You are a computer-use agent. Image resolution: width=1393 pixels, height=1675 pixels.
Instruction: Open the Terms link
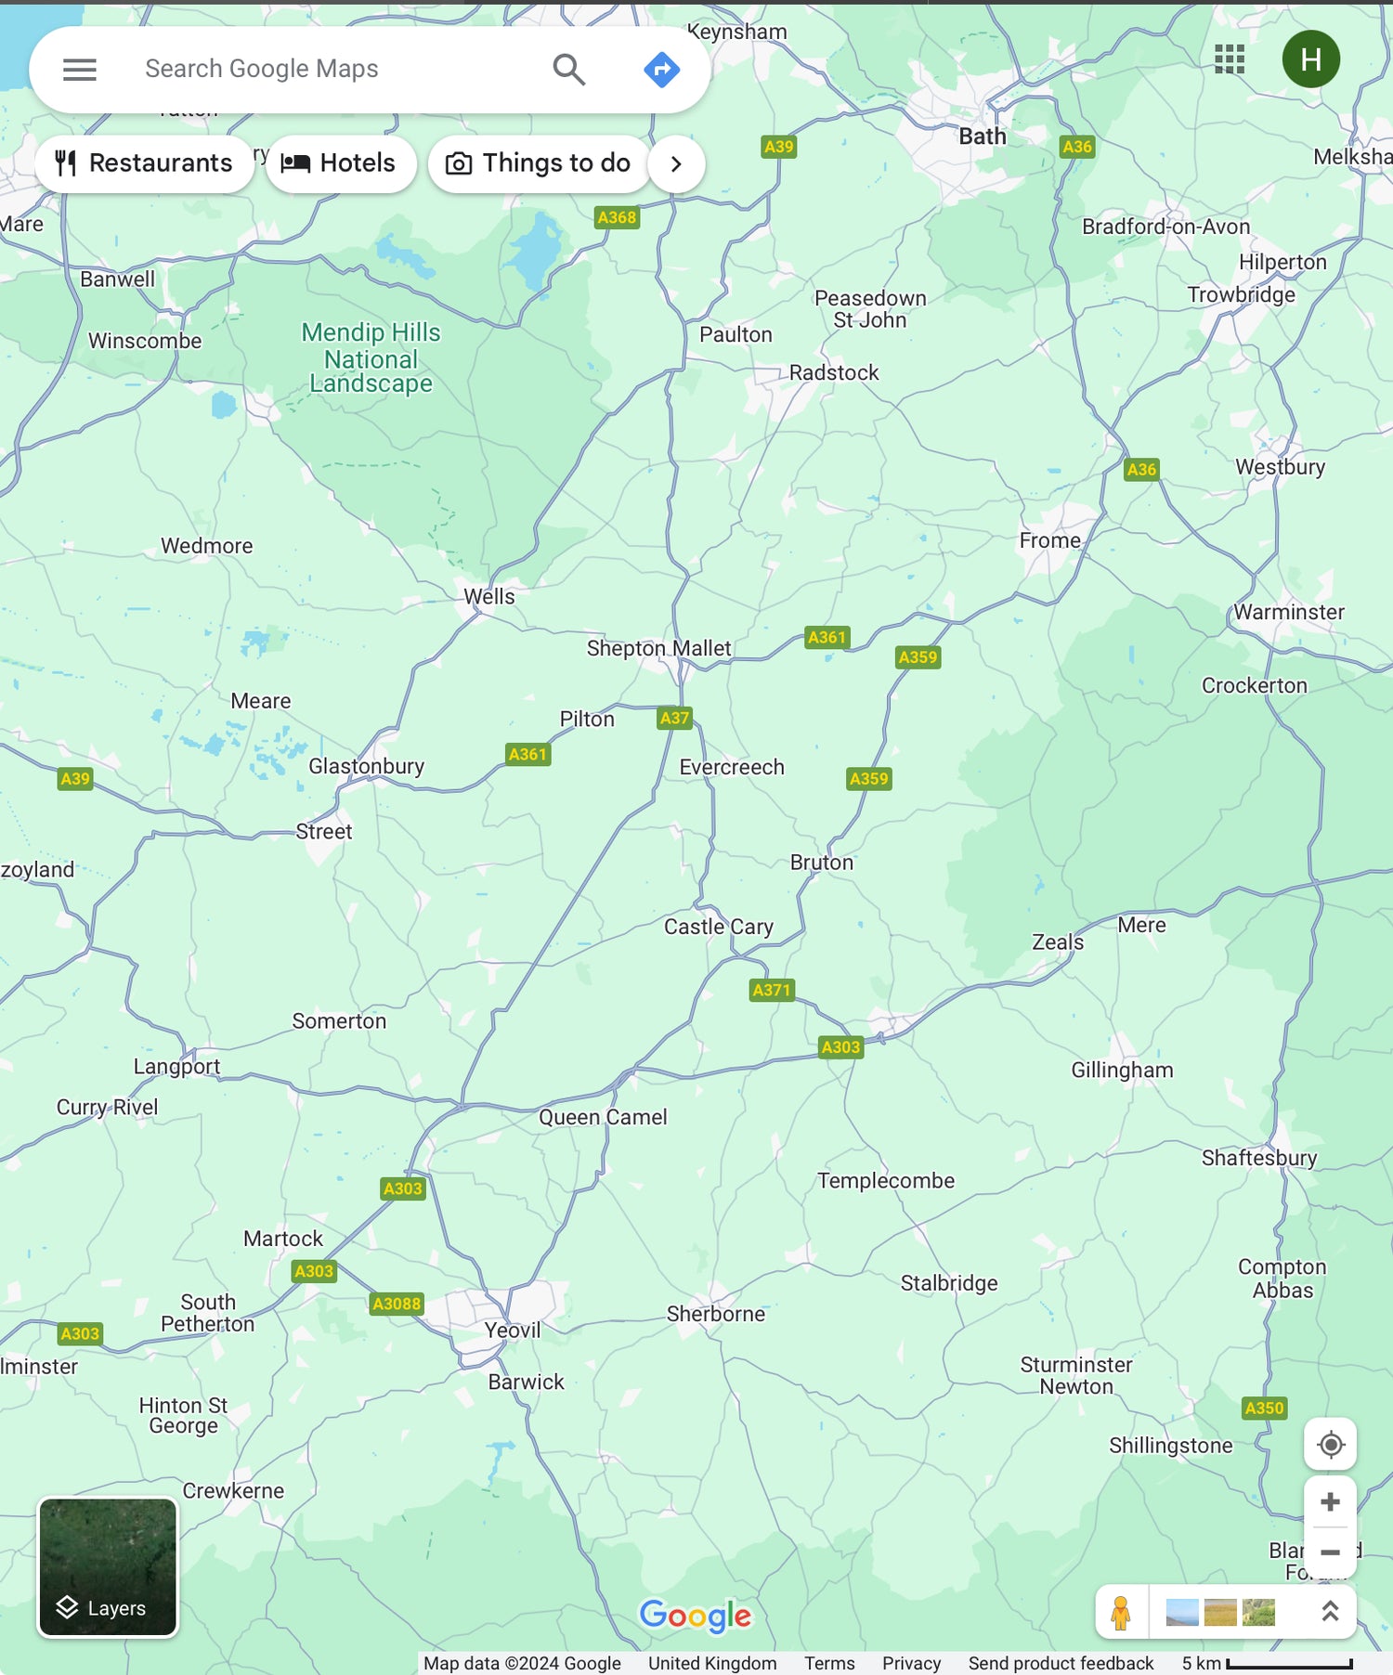click(x=829, y=1663)
